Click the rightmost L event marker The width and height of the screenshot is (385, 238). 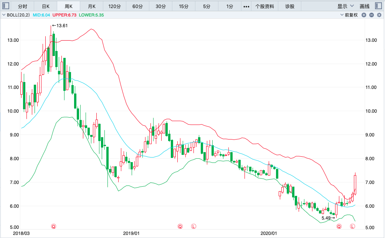[353, 227]
